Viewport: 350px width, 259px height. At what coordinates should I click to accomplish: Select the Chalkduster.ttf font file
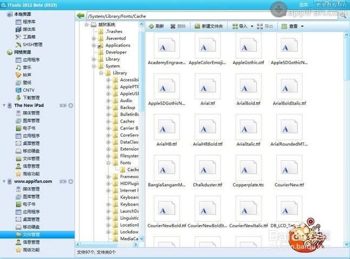(208, 172)
